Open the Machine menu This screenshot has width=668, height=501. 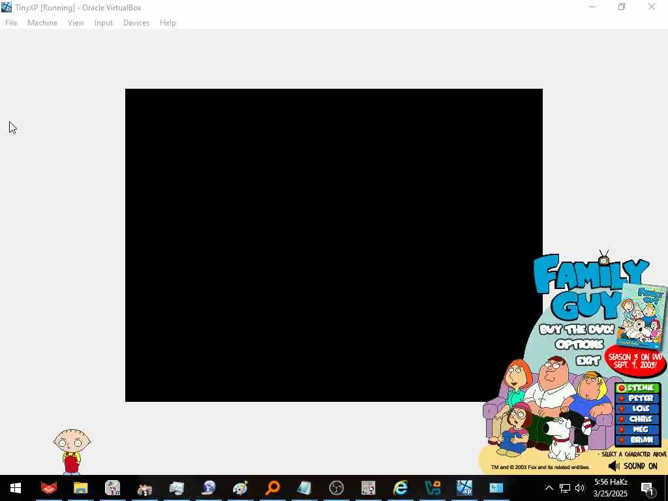click(42, 23)
